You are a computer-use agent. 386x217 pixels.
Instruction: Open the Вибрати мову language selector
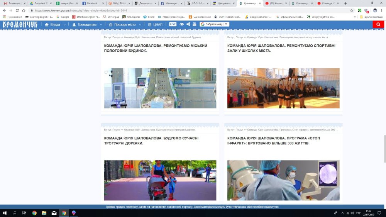(215, 24)
